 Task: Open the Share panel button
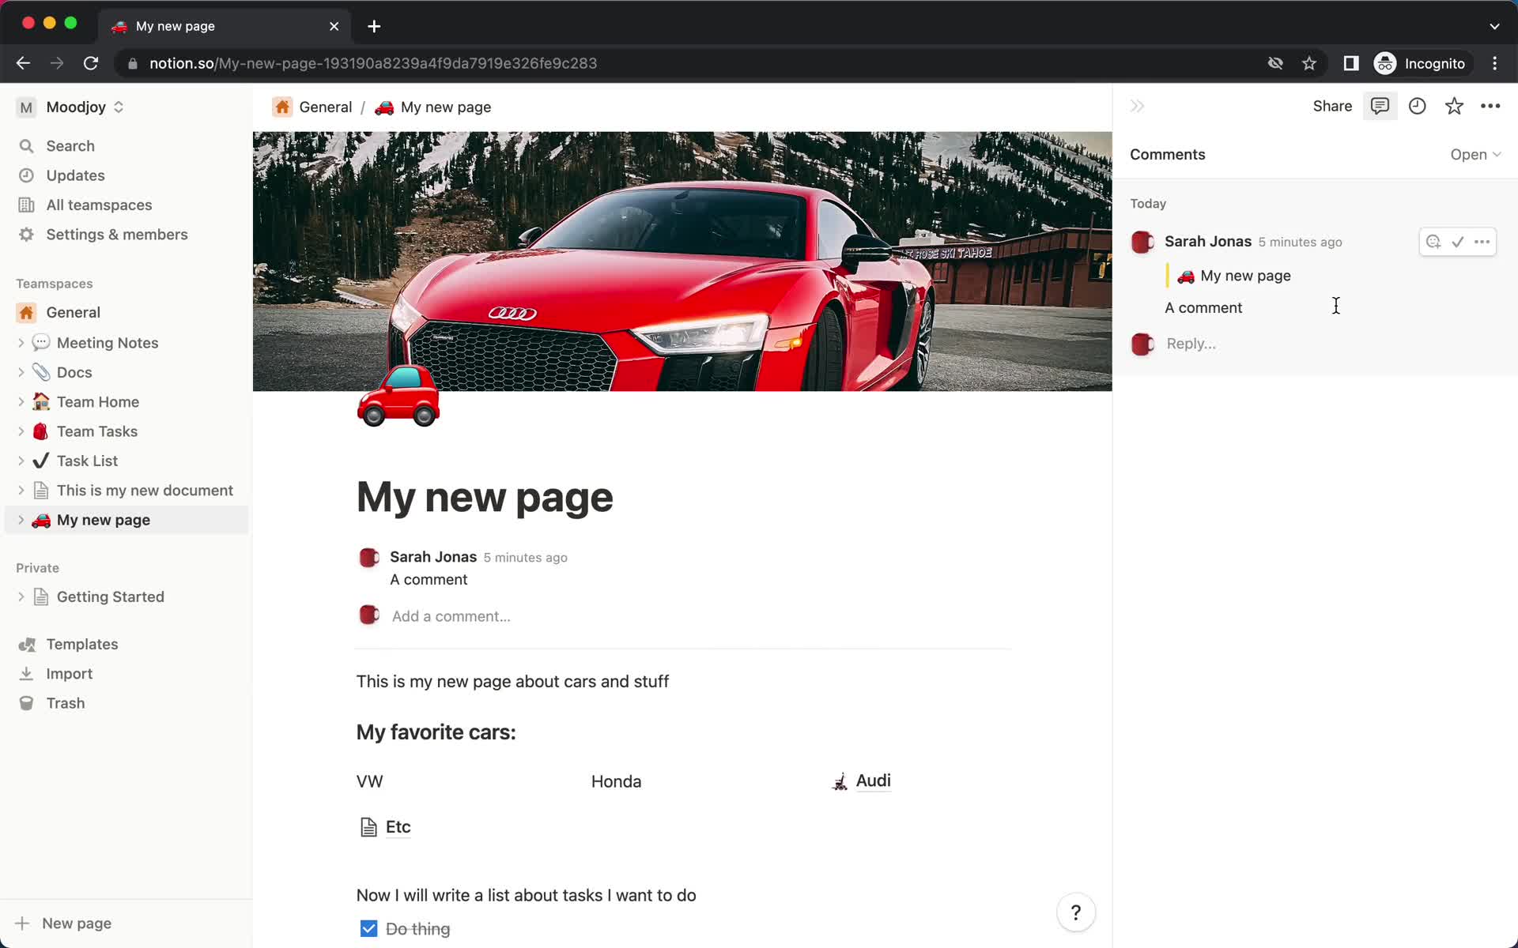click(1332, 106)
